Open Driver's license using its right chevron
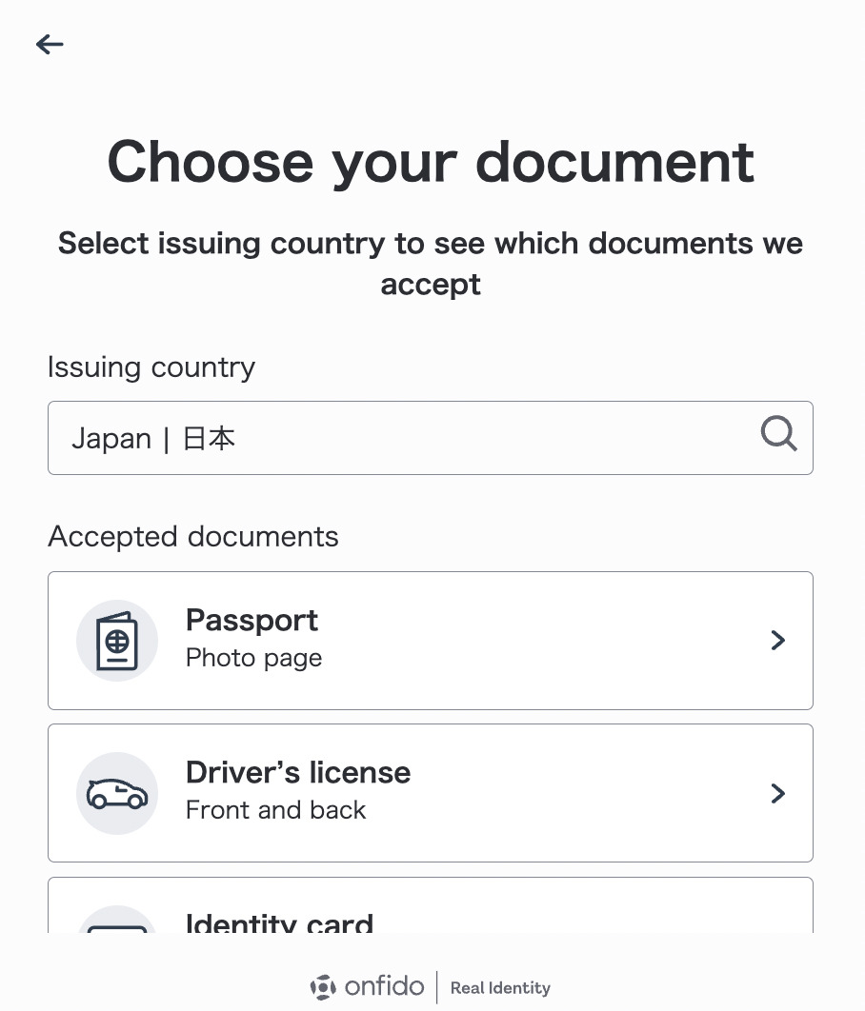The width and height of the screenshot is (865, 1011). pos(777,794)
